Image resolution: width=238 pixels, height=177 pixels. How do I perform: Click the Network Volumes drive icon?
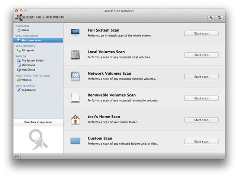75,76
